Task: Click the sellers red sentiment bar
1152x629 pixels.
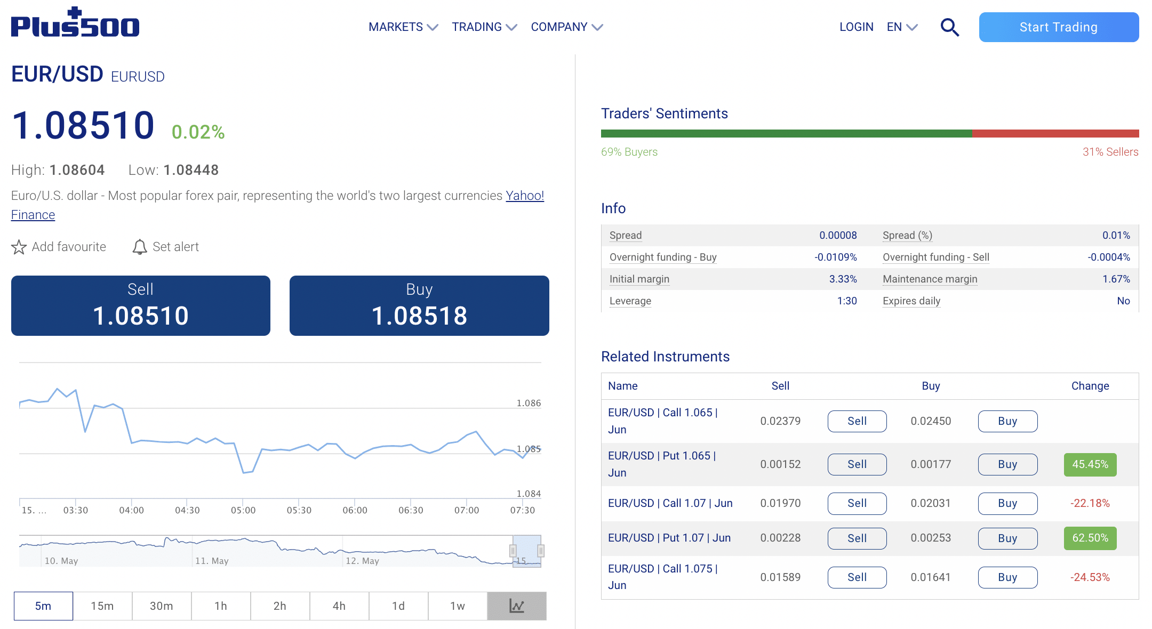Action: pyautogui.click(x=1055, y=133)
